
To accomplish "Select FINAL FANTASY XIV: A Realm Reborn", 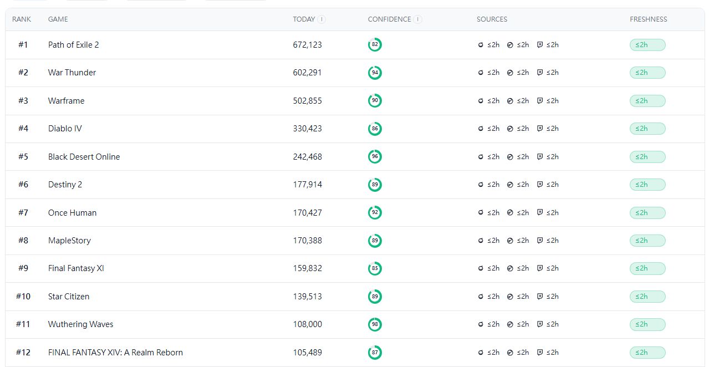I will click(x=115, y=353).
